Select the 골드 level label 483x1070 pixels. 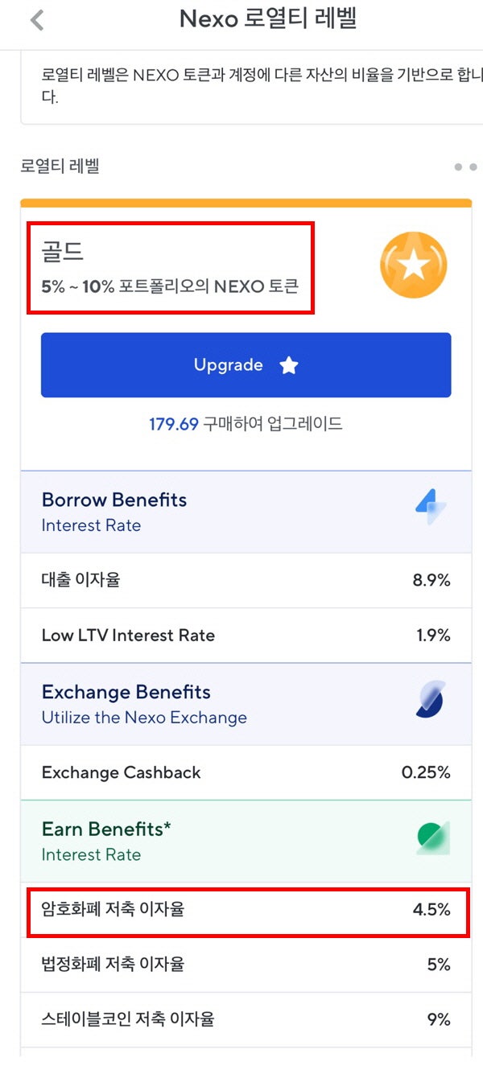[63, 250]
